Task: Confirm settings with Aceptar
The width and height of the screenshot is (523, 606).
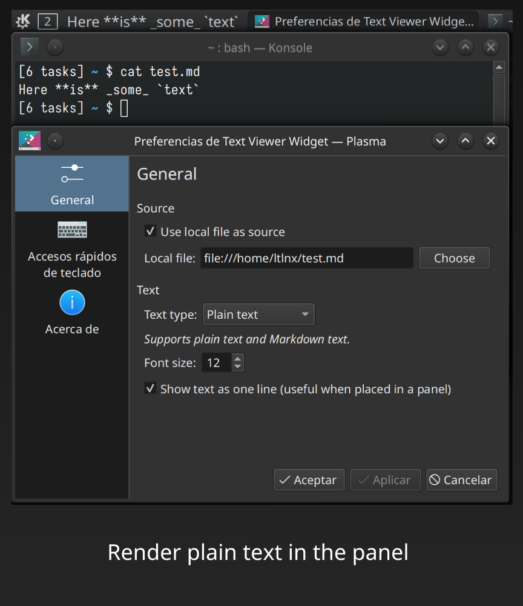Action: pos(309,479)
